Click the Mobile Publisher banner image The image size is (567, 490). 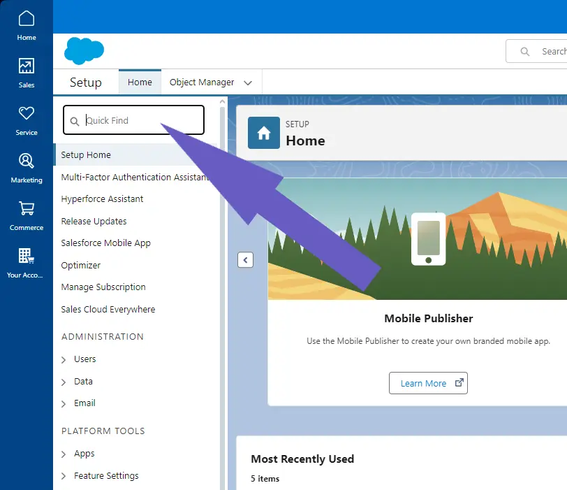click(418, 239)
